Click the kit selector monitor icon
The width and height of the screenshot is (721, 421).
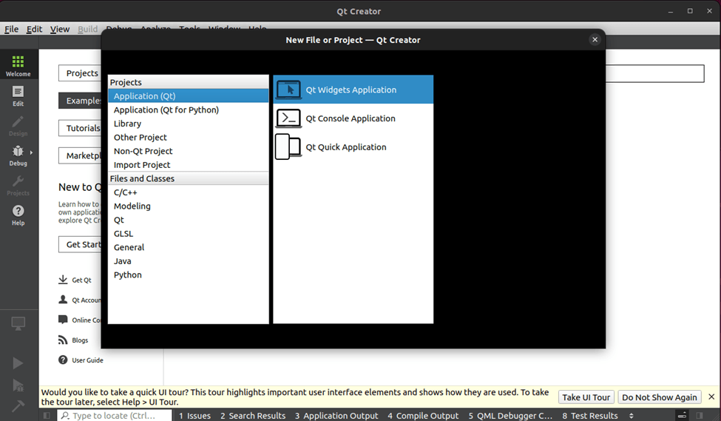[18, 323]
